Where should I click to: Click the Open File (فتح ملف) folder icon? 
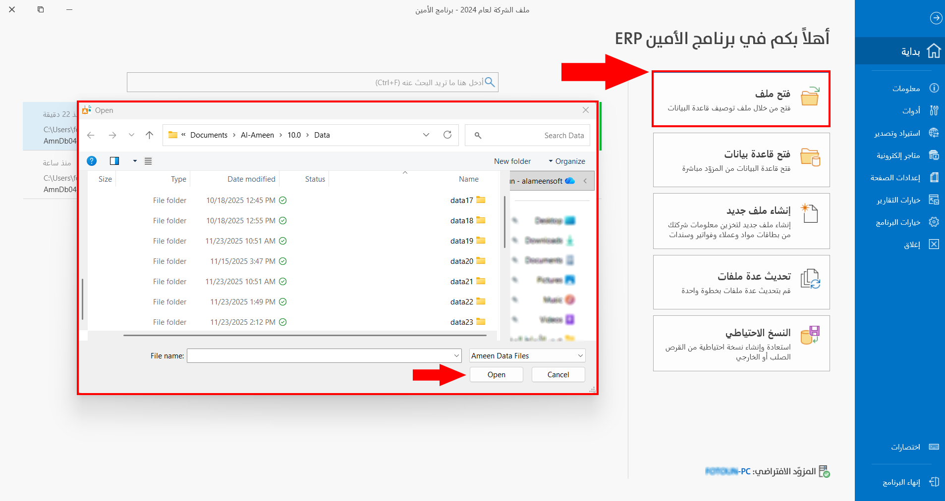click(810, 96)
